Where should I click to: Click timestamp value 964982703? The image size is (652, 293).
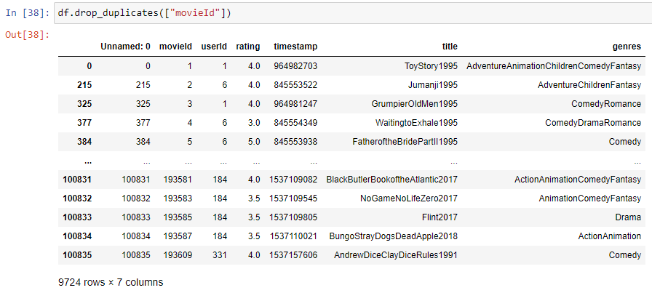point(295,65)
